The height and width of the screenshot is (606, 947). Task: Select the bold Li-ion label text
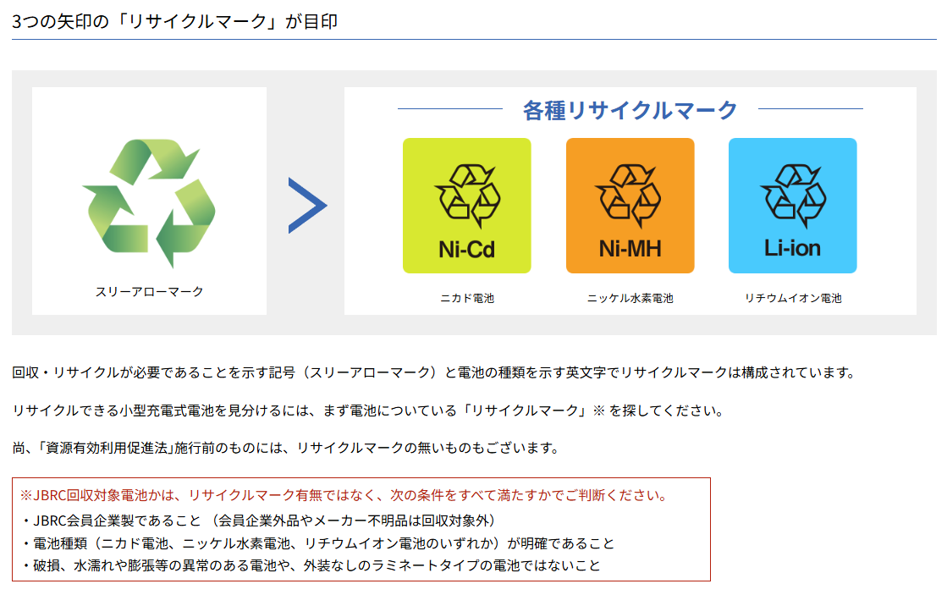pos(792,250)
